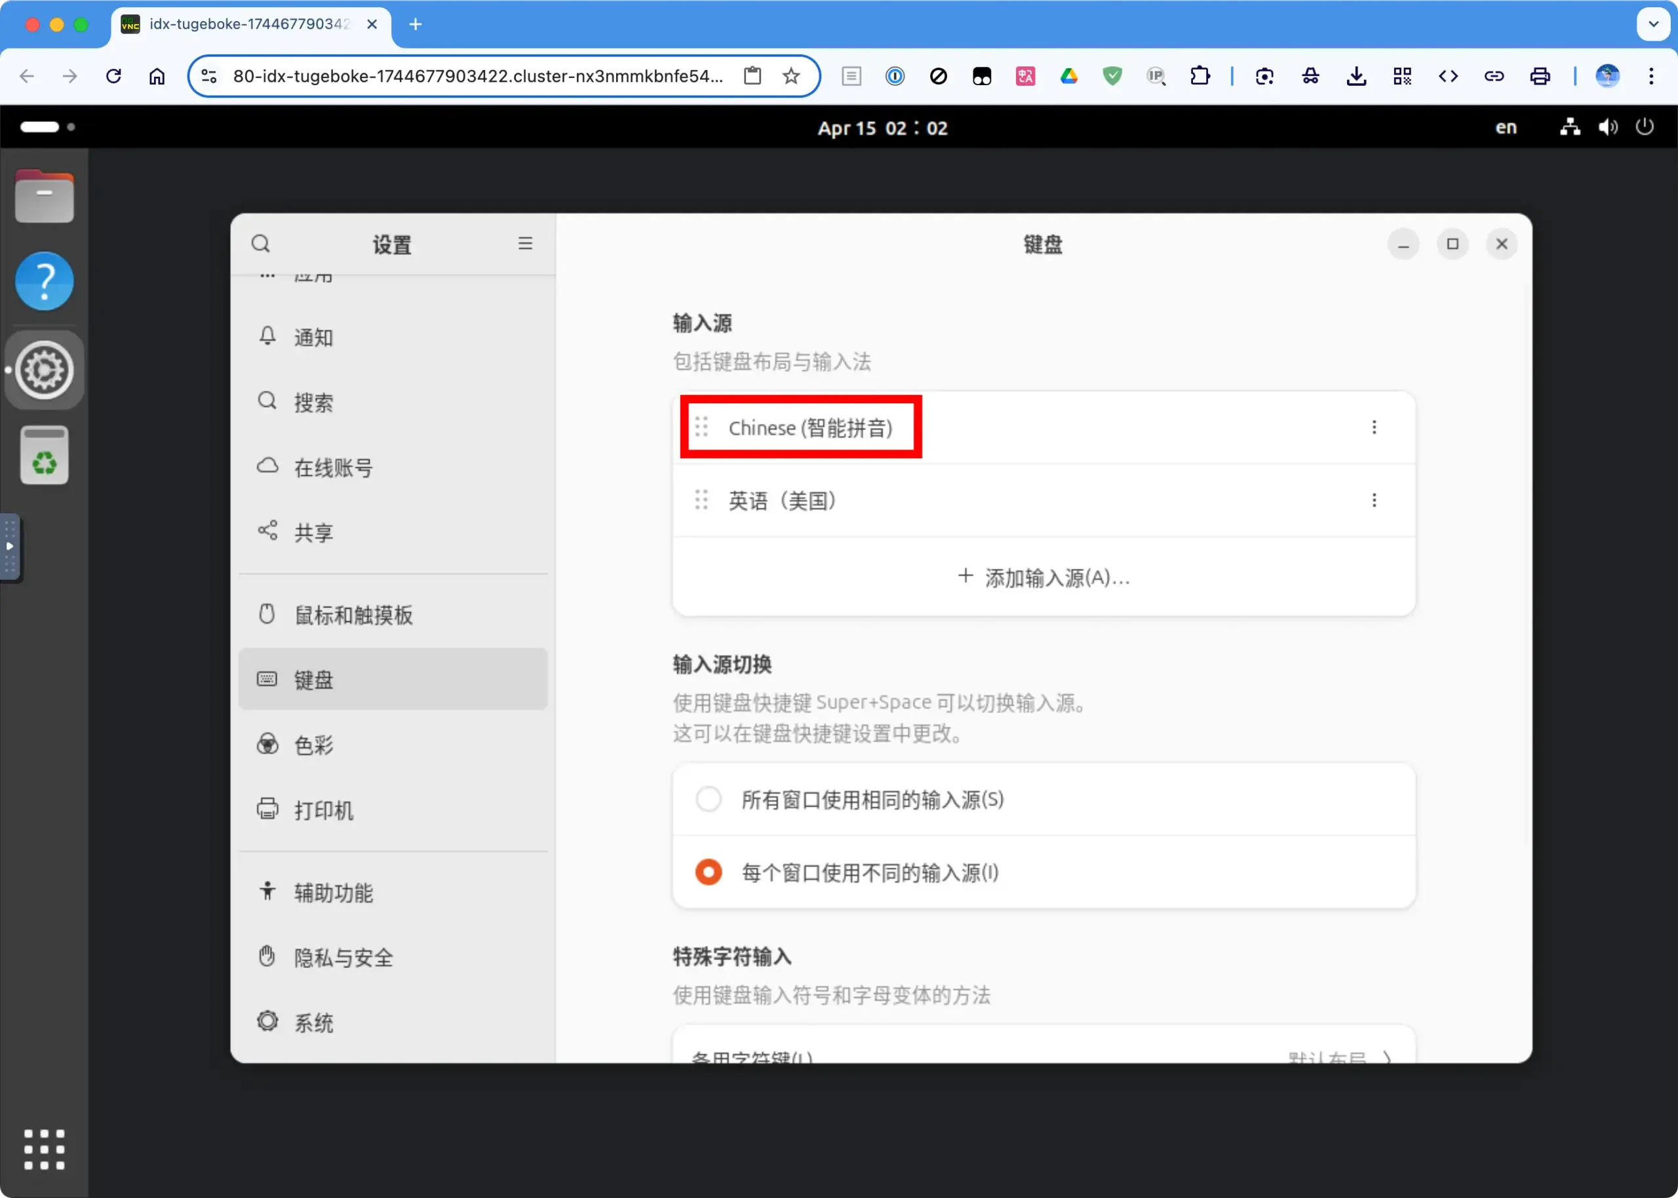Click the browser address bar URL
The width and height of the screenshot is (1678, 1198).
pos(478,76)
